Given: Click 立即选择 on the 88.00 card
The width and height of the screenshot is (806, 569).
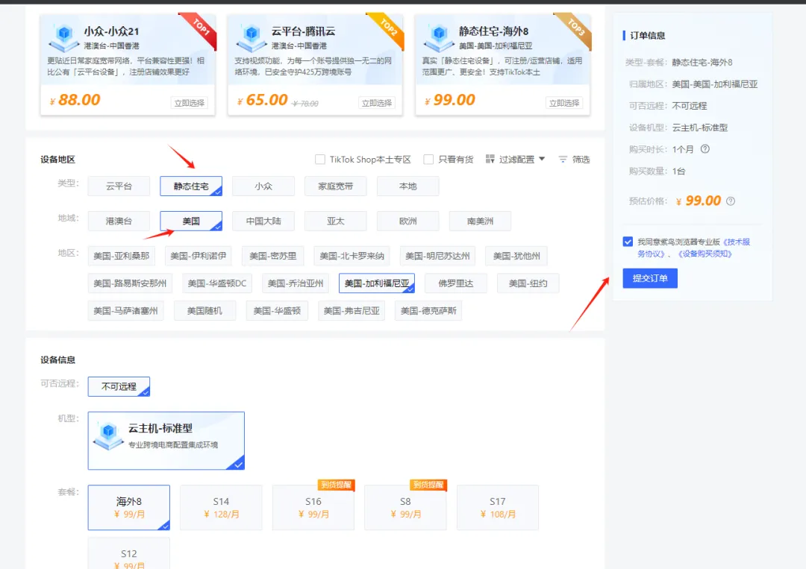Looking at the screenshot, I should (189, 103).
